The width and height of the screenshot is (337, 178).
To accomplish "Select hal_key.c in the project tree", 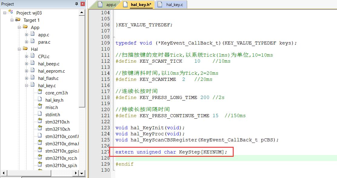I will [x=47, y=85].
